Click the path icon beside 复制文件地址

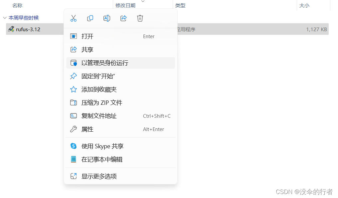(74, 116)
